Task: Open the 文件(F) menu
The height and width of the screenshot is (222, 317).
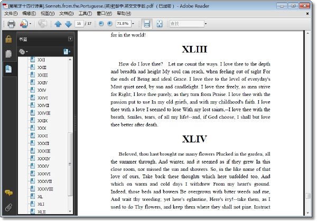Action: pos(11,14)
